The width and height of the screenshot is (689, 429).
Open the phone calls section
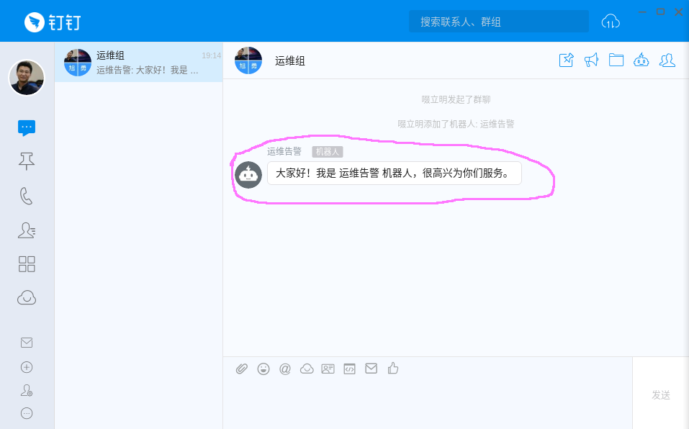point(27,196)
